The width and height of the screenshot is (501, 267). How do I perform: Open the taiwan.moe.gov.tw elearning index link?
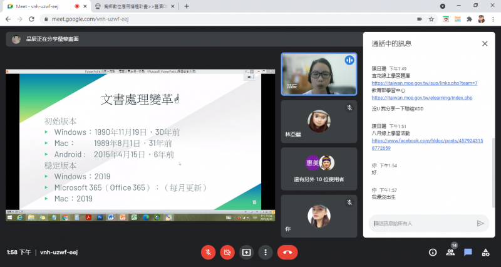[421, 98]
